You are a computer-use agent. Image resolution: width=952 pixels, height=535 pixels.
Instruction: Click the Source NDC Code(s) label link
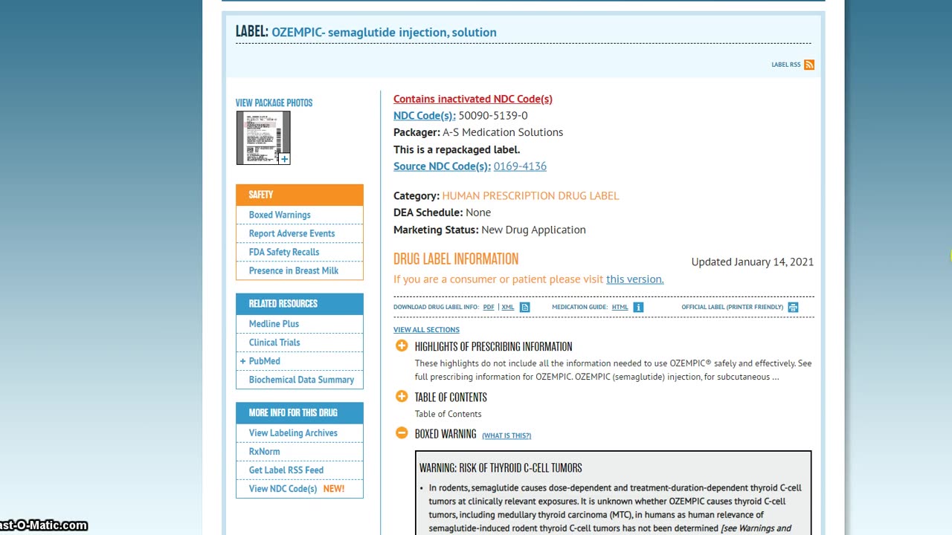[x=442, y=166]
